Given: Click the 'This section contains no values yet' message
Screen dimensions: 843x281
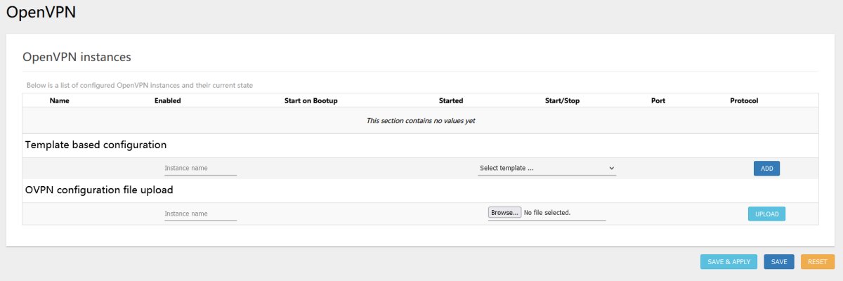Looking at the screenshot, I should click(x=421, y=121).
